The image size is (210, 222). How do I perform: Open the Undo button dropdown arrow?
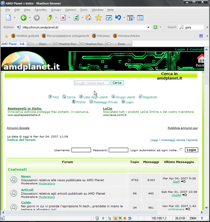[124, 18]
